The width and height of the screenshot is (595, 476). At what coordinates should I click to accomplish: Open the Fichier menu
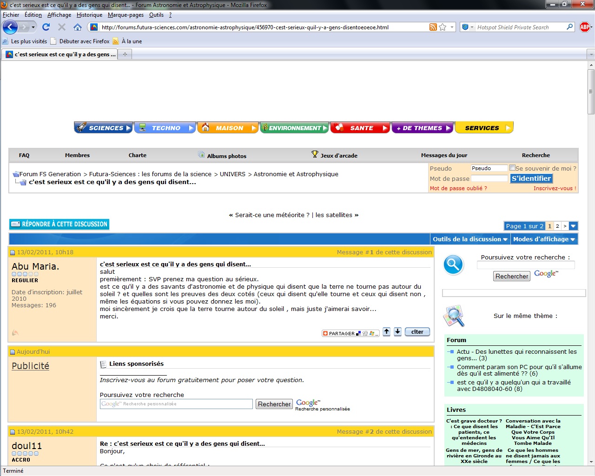11,15
